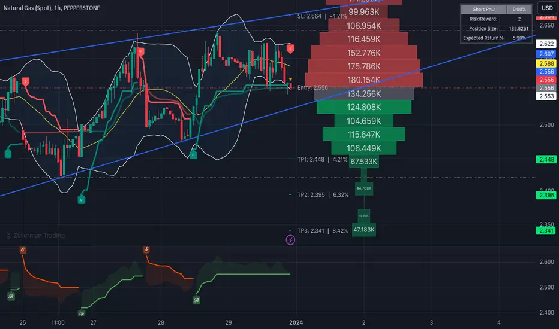Select the 2.553 white price label
559x329 pixels.
[546, 96]
